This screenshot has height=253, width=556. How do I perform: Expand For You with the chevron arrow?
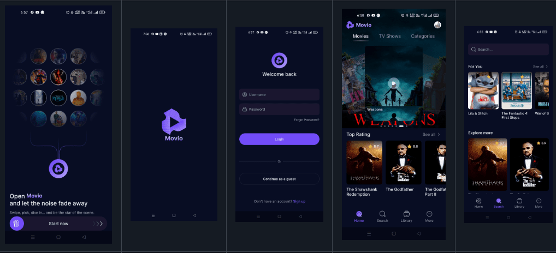547,67
